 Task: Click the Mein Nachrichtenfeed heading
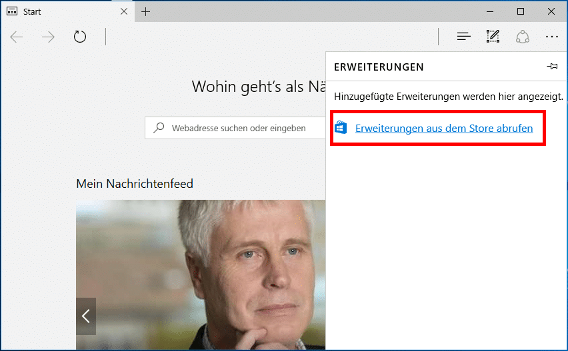click(135, 184)
